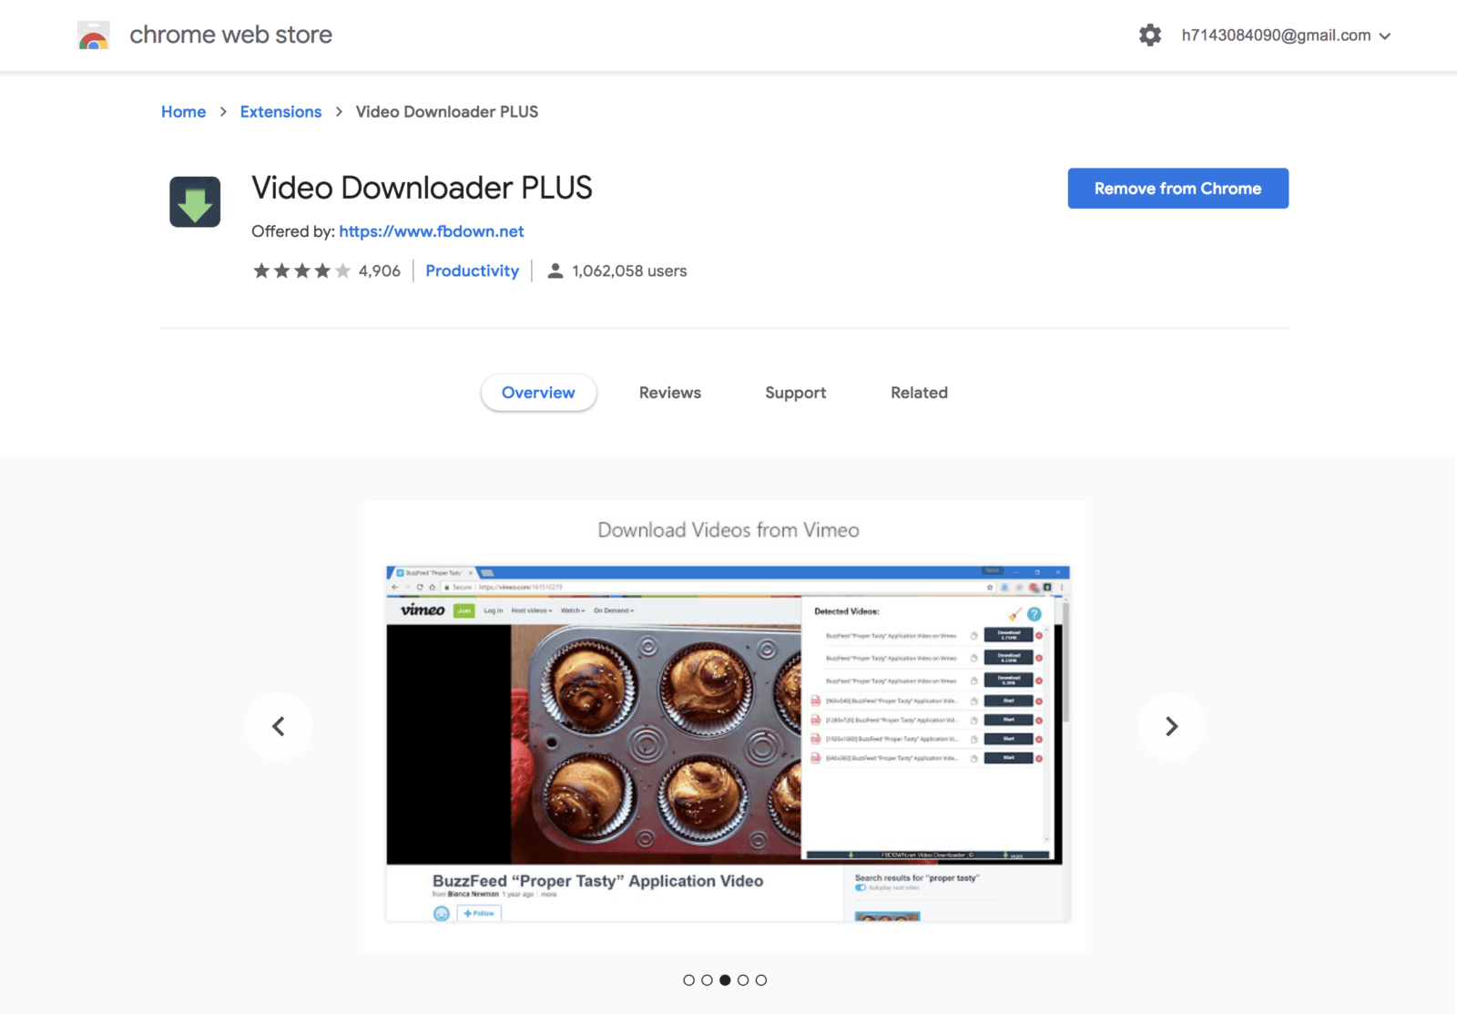Switch to the Related tab
This screenshot has width=1457, height=1014.
click(x=919, y=393)
